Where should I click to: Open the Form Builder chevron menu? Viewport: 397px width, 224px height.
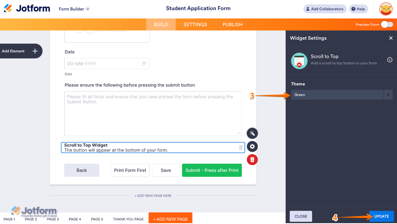pos(88,9)
